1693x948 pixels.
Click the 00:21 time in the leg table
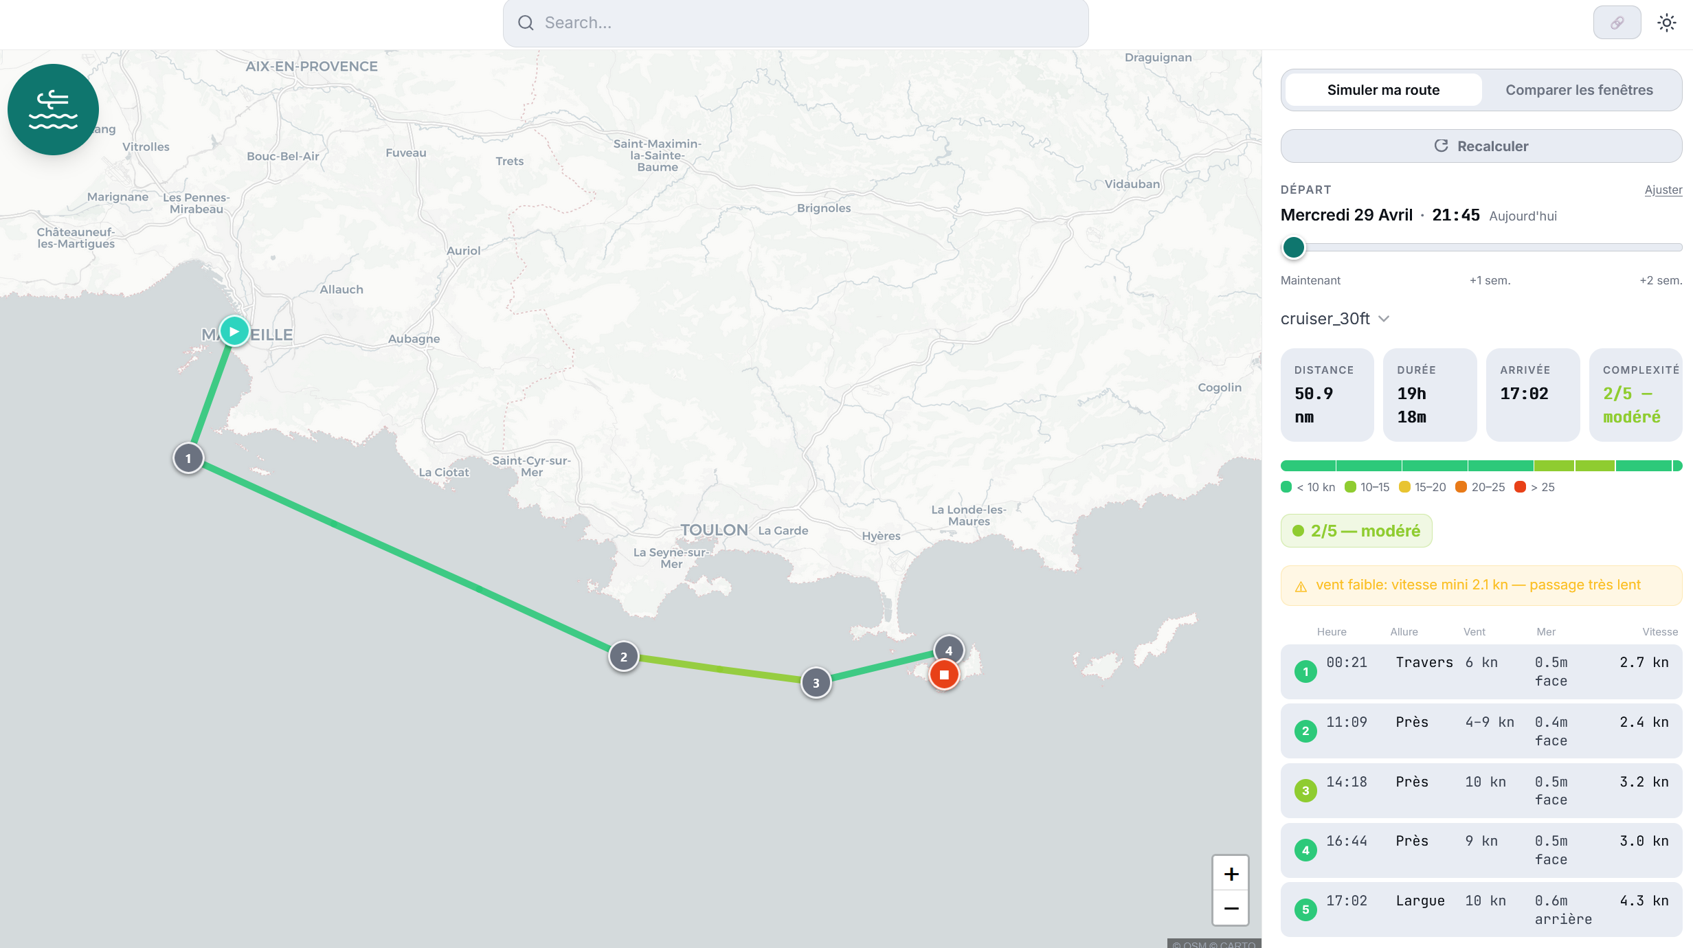pyautogui.click(x=1347, y=662)
